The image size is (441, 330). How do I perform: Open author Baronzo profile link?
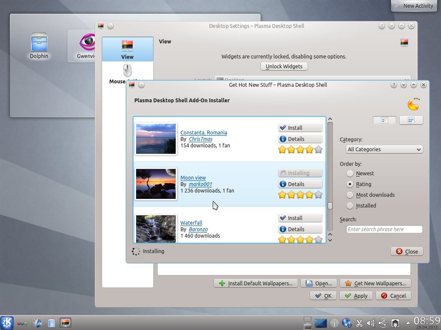[198, 229]
